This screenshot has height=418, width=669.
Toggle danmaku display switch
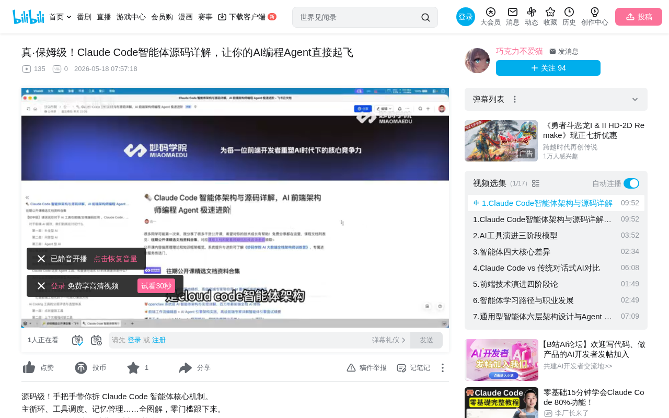click(77, 340)
